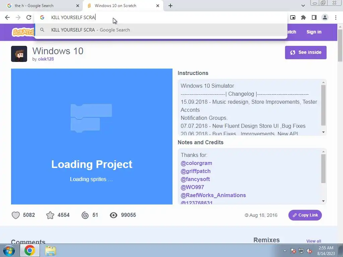Select the 'Windows 10 on Scratch' tab
Image resolution: width=343 pixels, height=257 pixels.
point(123,6)
